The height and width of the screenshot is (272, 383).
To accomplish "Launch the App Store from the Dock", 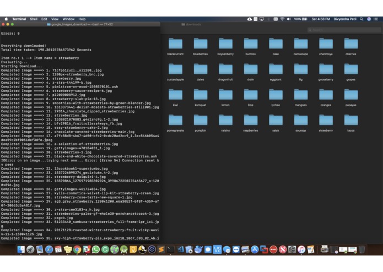I will 255,249.
